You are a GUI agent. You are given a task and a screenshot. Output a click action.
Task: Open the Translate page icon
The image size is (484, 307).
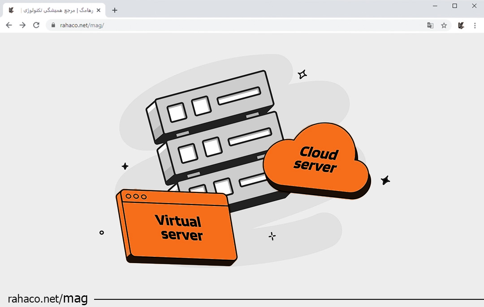tap(430, 26)
